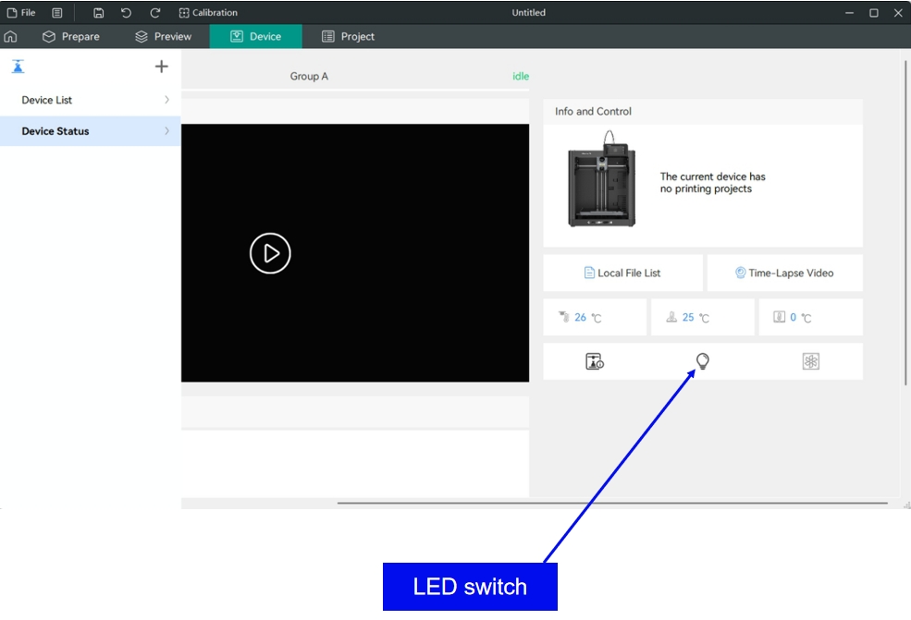Image resolution: width=911 pixels, height=620 pixels.
Task: Open the Time-Lapse Video panel
Action: pyautogui.click(x=784, y=273)
